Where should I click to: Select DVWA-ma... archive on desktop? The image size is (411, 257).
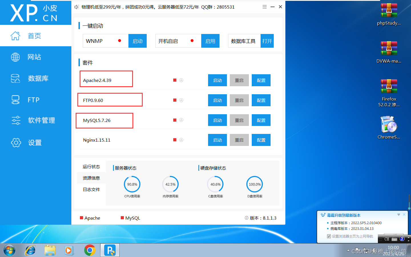pyautogui.click(x=389, y=52)
